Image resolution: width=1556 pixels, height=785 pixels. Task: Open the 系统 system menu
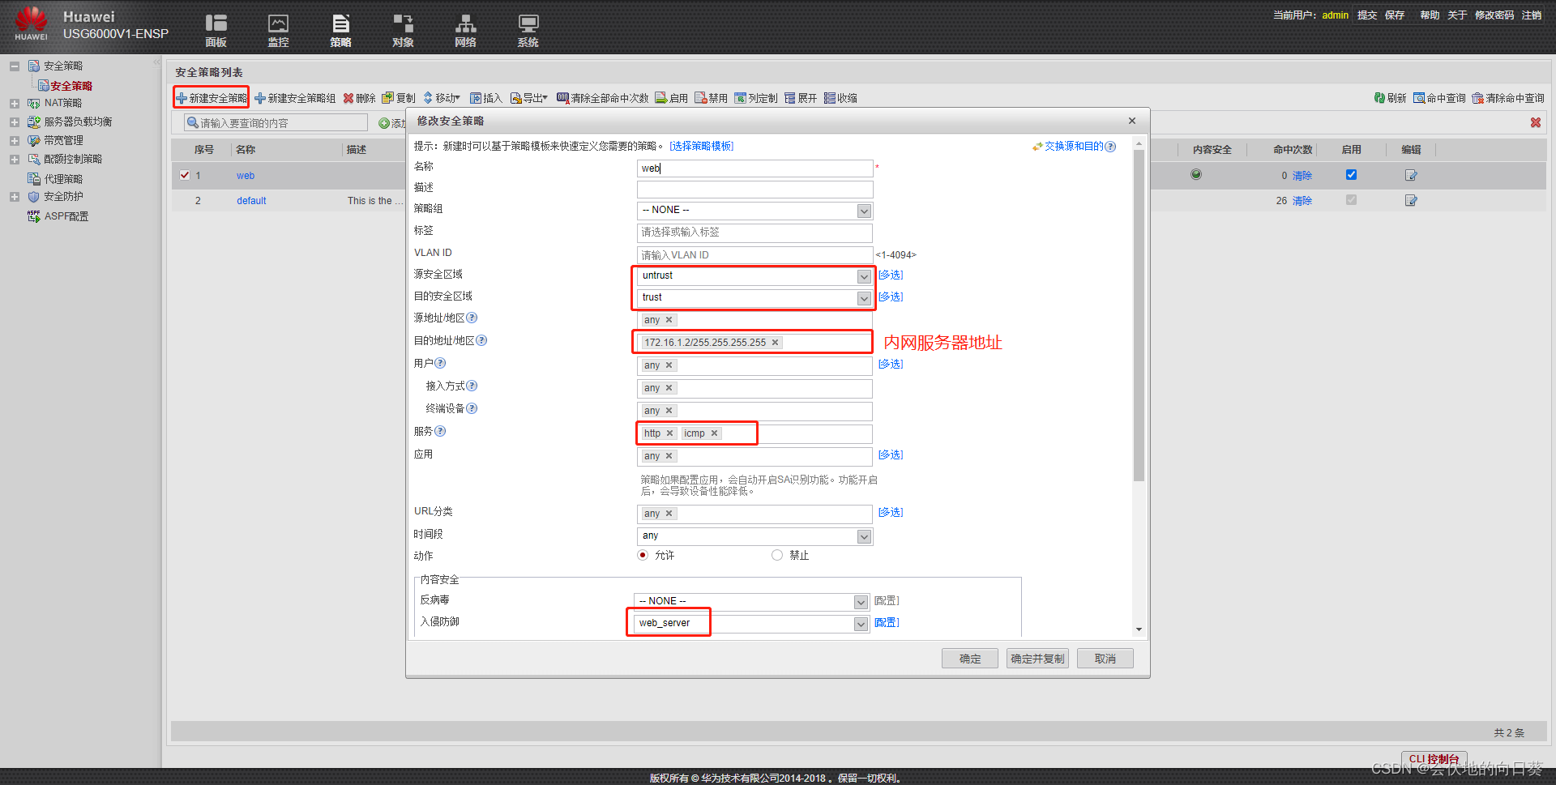[528, 30]
